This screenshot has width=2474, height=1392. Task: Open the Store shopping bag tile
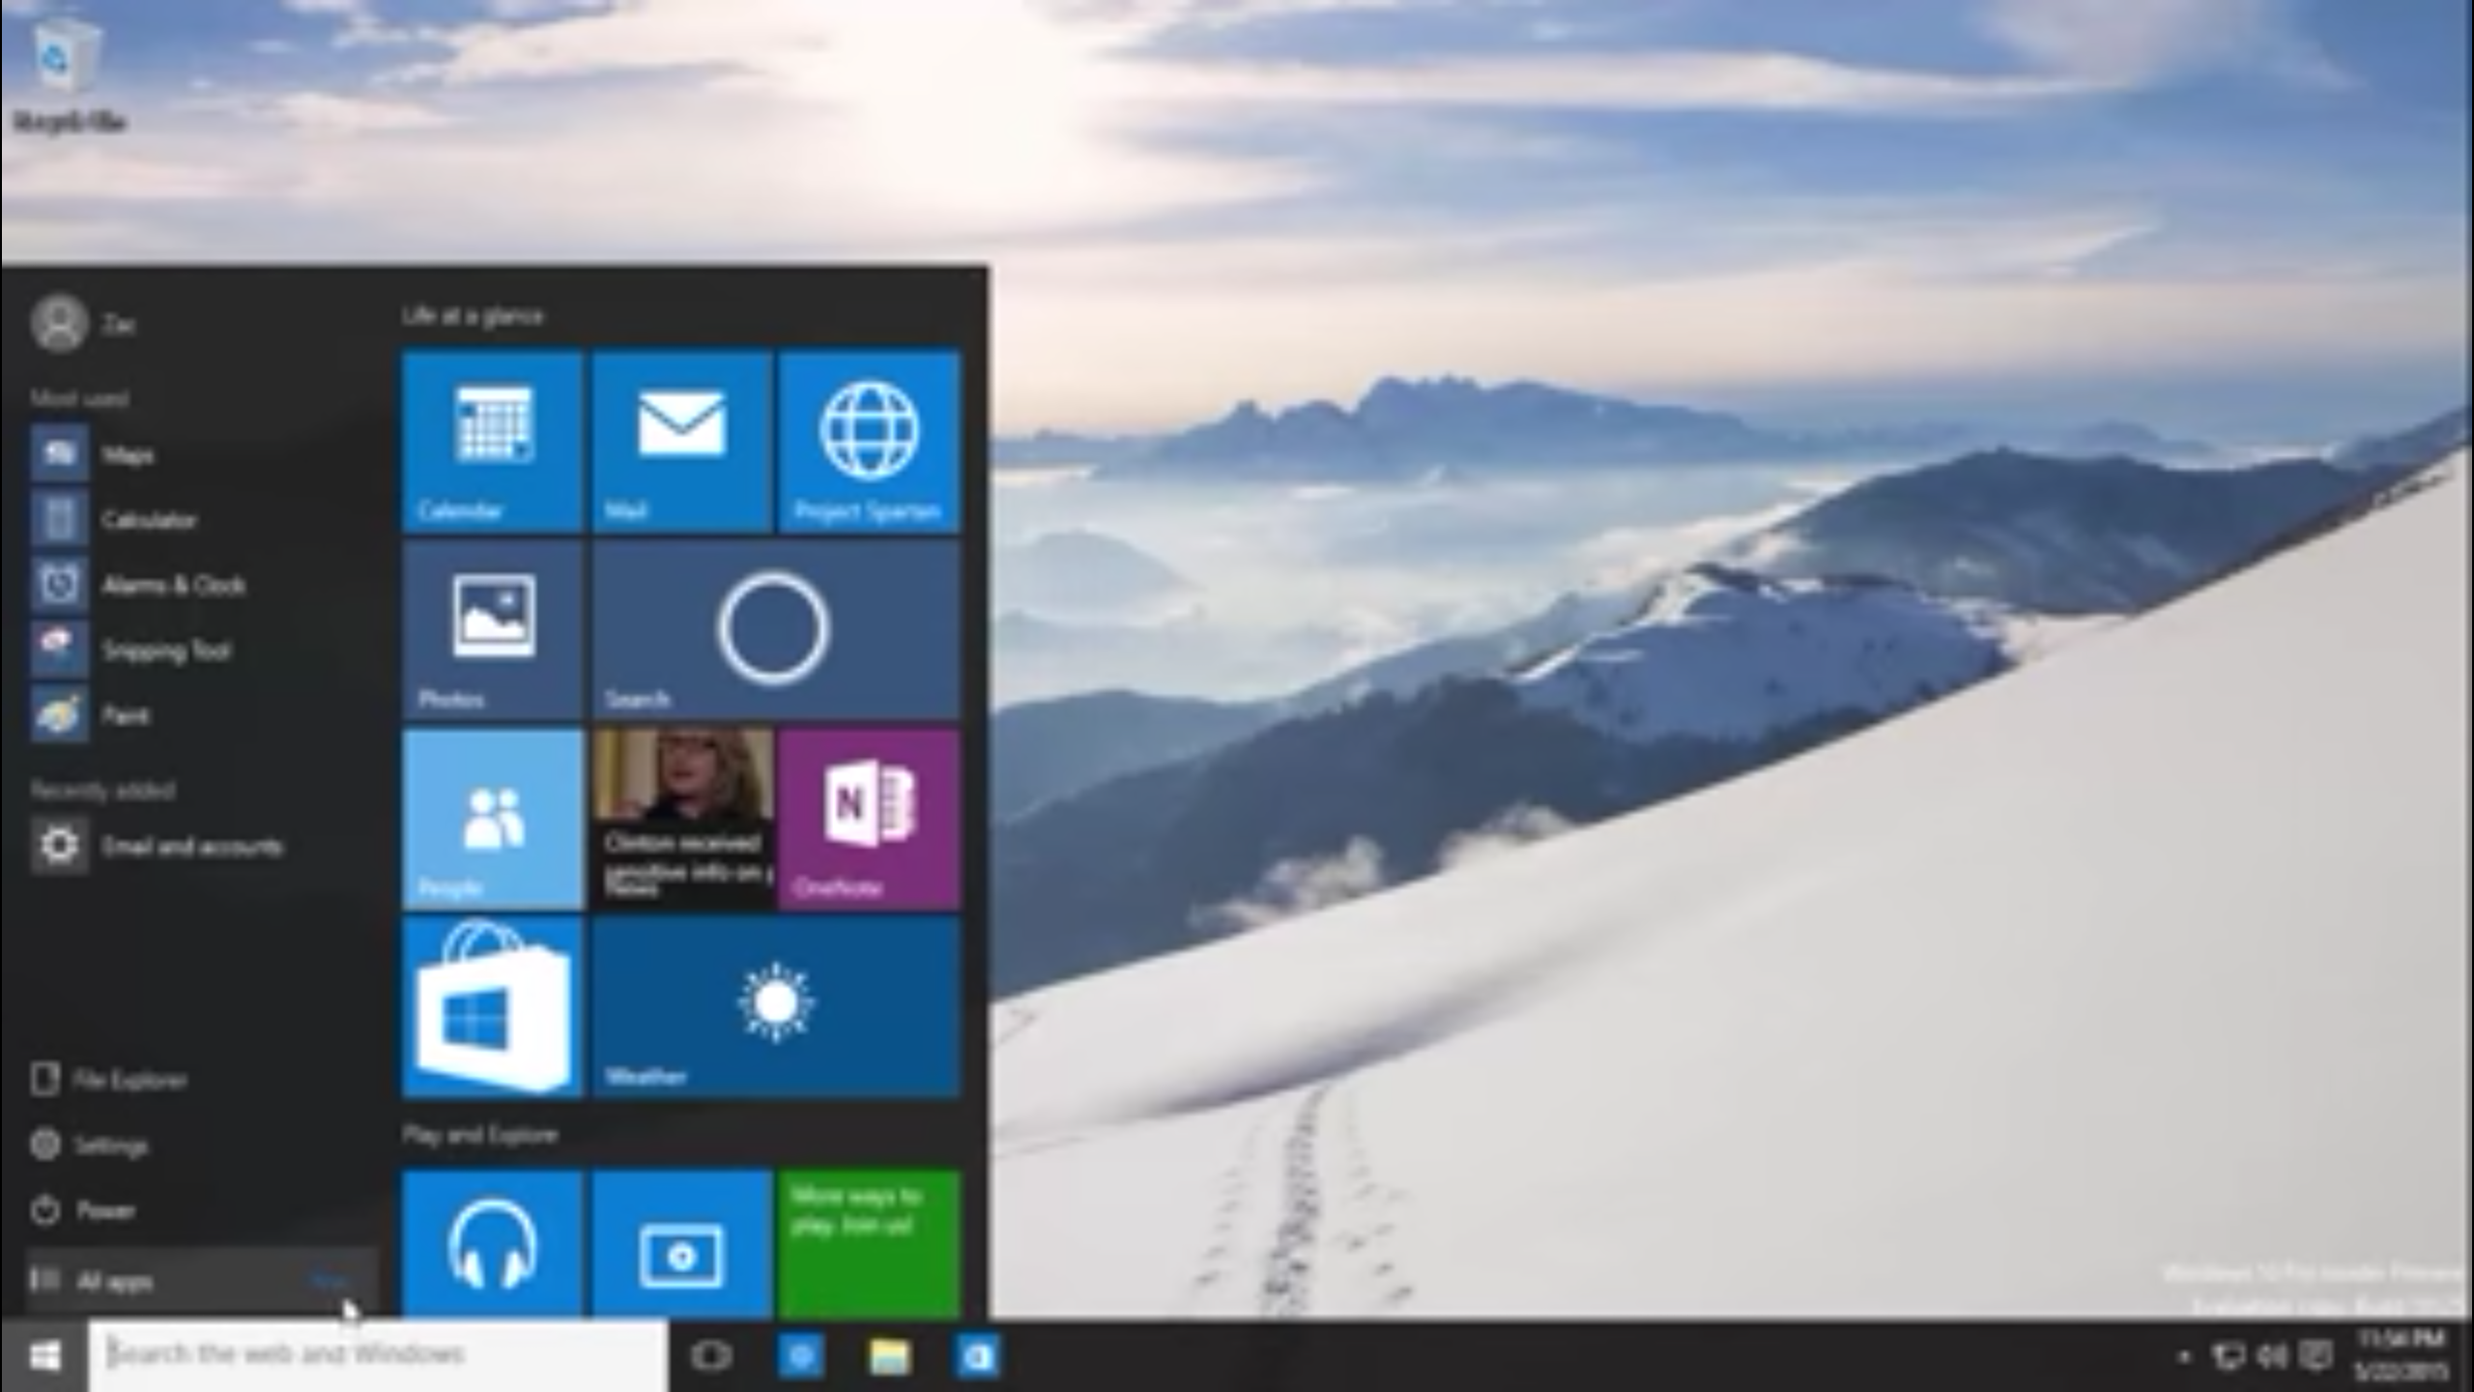(492, 1007)
